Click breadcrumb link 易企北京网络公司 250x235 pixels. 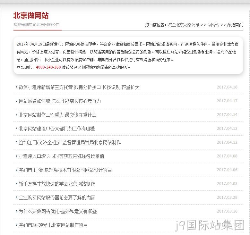pyautogui.click(x=184, y=25)
